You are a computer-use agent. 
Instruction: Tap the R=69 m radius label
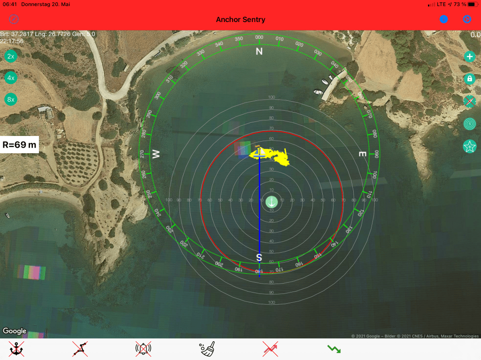tap(19, 145)
